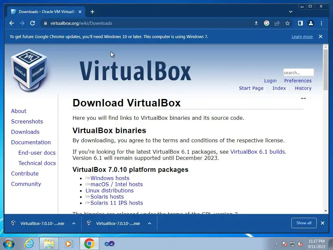Image resolution: width=333 pixels, height=250 pixels.
Task: Open the Chrome profile menu
Action: click(x=311, y=23)
